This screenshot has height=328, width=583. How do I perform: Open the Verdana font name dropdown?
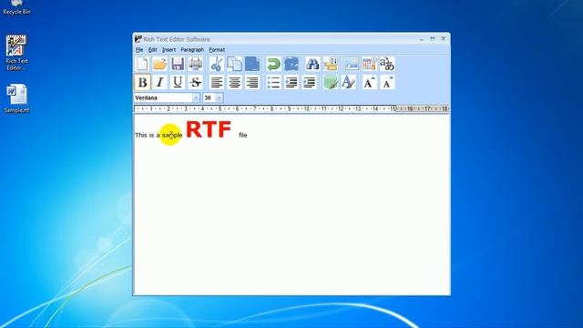point(196,97)
